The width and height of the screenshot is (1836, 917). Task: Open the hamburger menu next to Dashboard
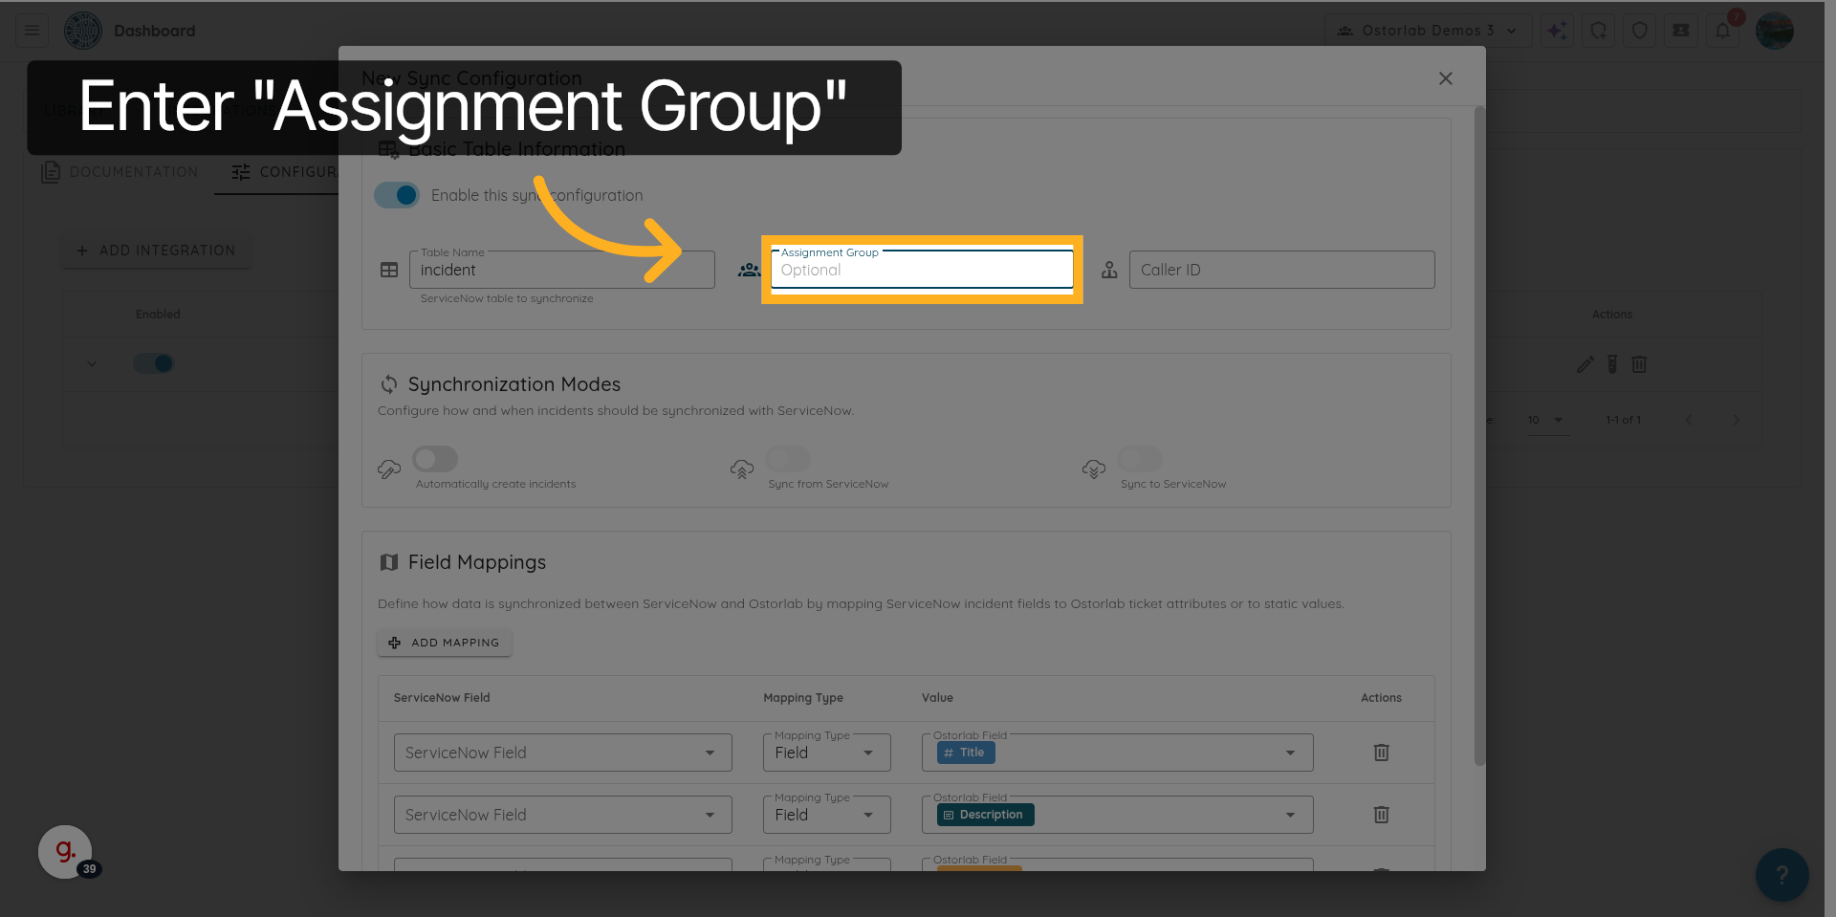click(x=30, y=30)
